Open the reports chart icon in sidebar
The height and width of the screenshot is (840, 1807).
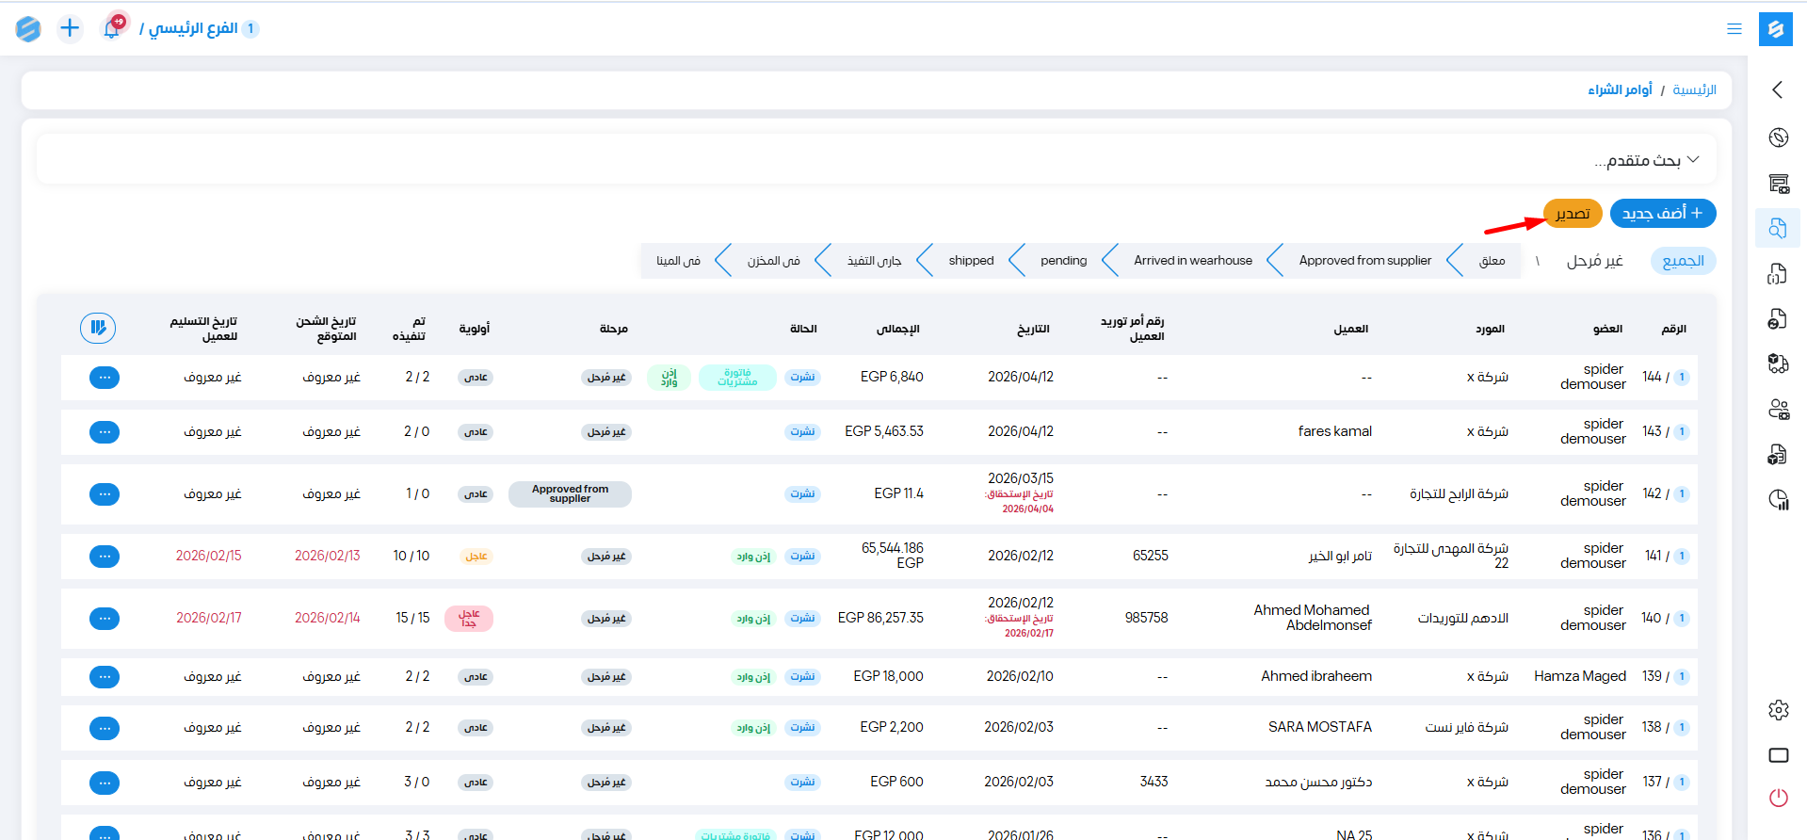(1778, 500)
